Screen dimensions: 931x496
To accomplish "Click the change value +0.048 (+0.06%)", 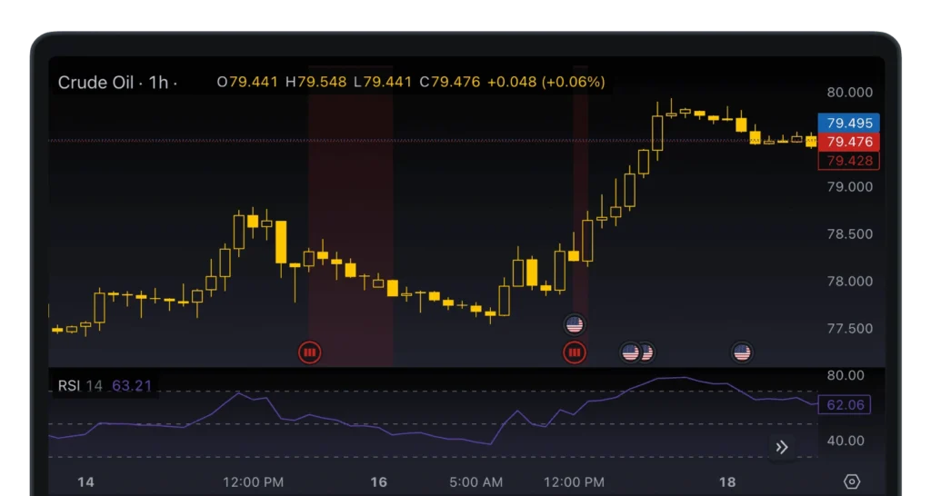I will tap(546, 82).
